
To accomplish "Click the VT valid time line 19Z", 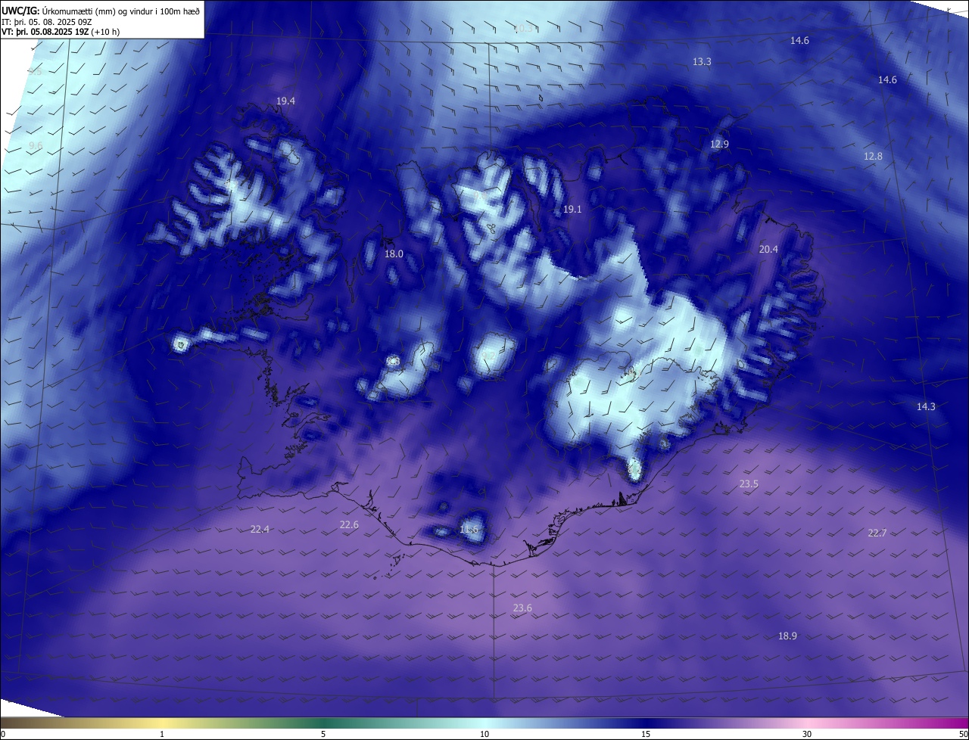I will 61,32.
